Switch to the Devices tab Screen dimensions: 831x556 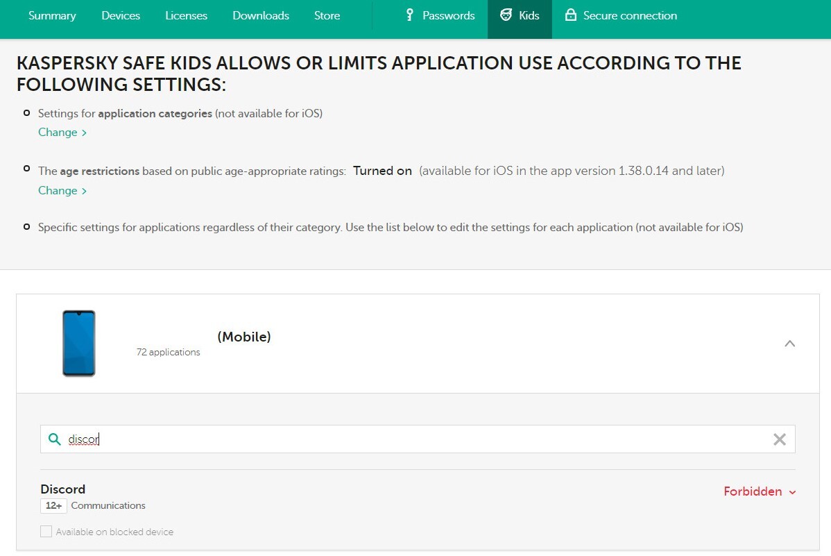[x=121, y=15]
